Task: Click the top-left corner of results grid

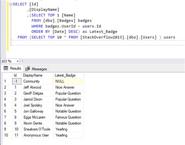Action: [x=7, y=75]
